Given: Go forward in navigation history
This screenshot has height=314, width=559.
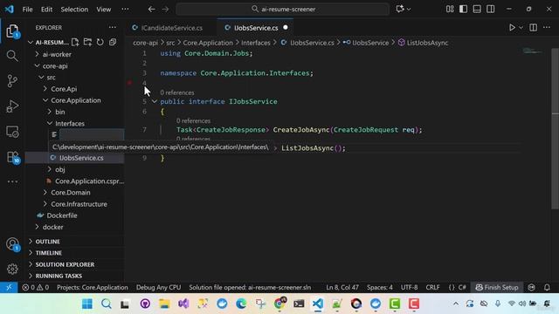Looking at the screenshot, I should 165,9.
